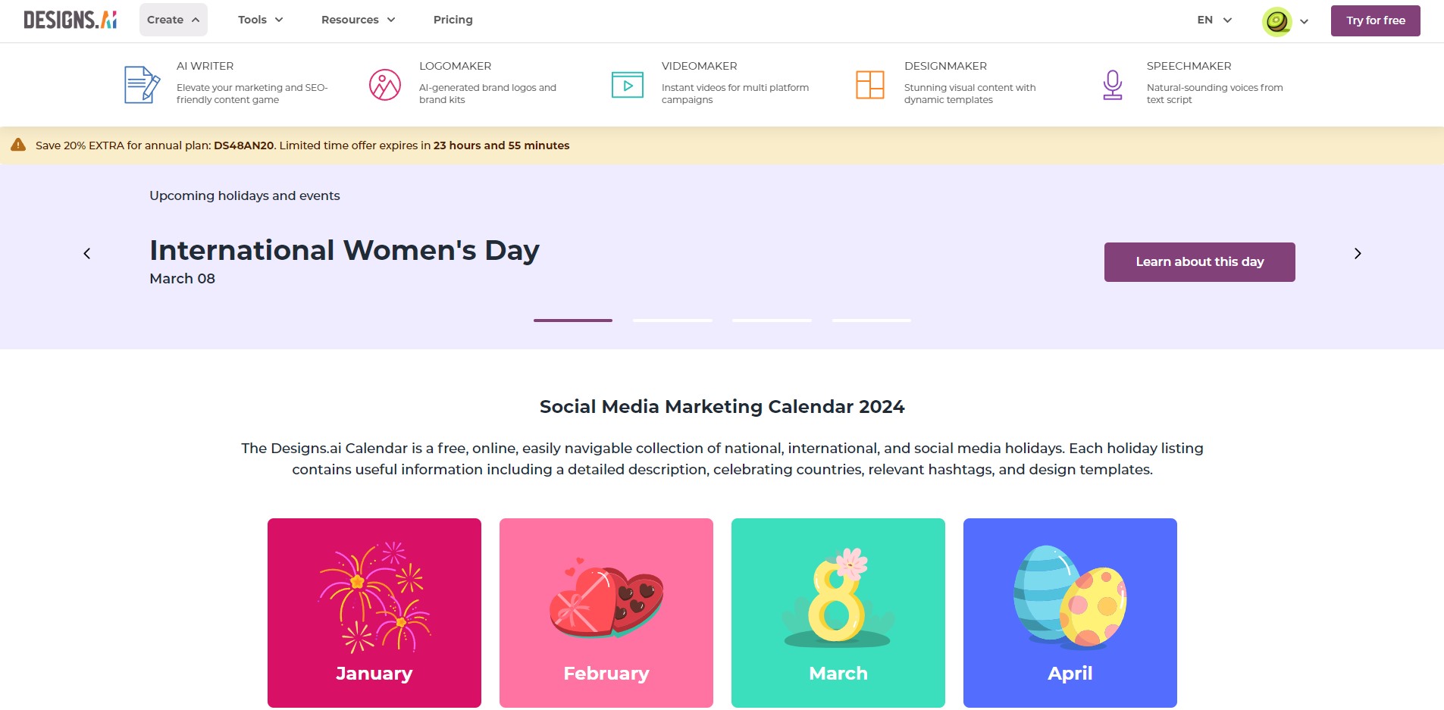
Task: Go to the Pricing page
Action: 453,20
